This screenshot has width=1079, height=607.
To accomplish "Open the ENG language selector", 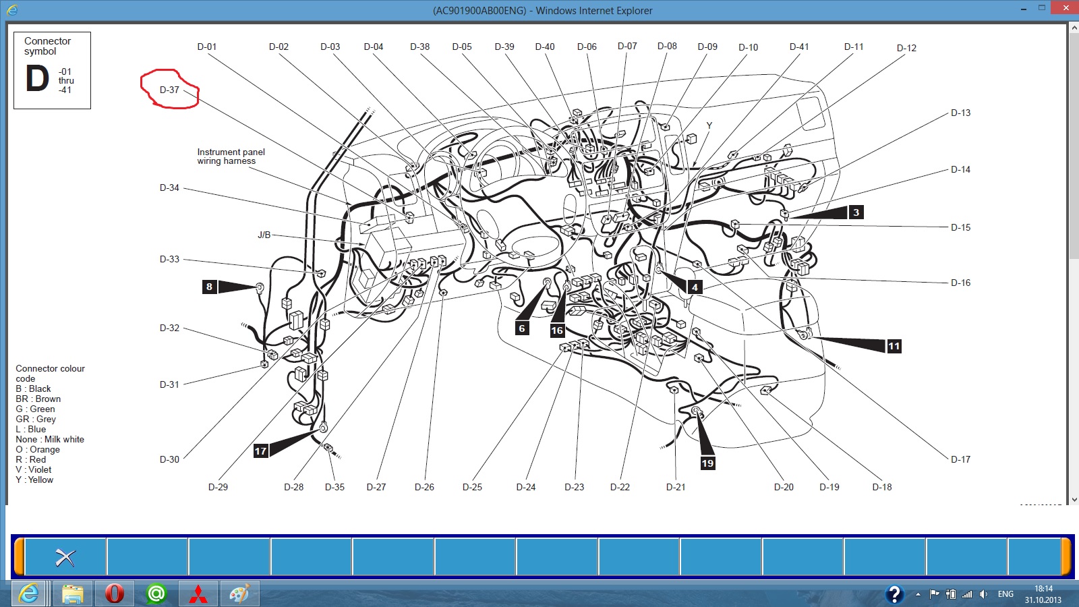I will tap(1005, 594).
